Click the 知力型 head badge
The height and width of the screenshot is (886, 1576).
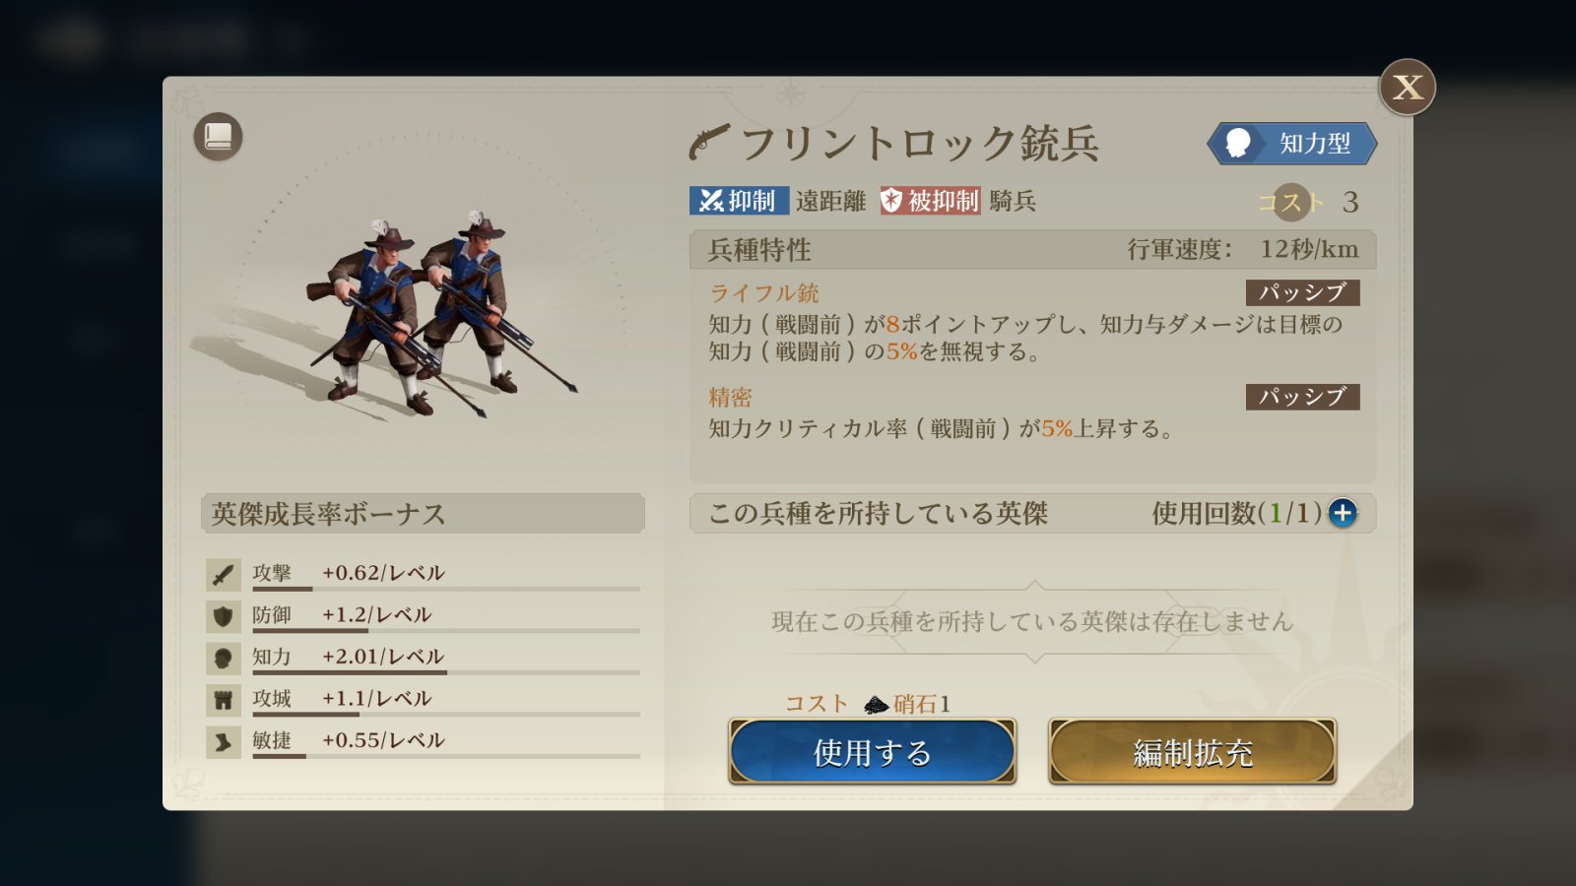[1291, 144]
